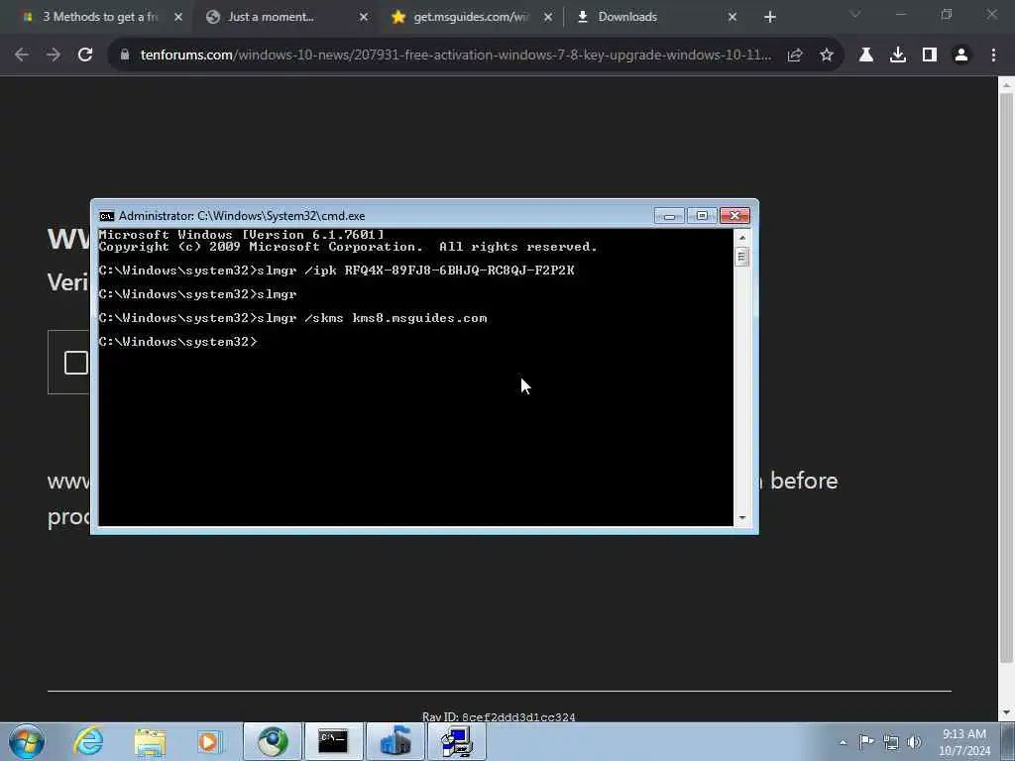Click cmd scrollbar down arrow
The width and height of the screenshot is (1015, 761).
[741, 517]
